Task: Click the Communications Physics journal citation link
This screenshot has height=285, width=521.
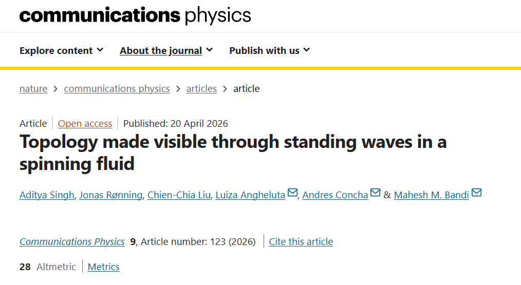Action: 72,241
